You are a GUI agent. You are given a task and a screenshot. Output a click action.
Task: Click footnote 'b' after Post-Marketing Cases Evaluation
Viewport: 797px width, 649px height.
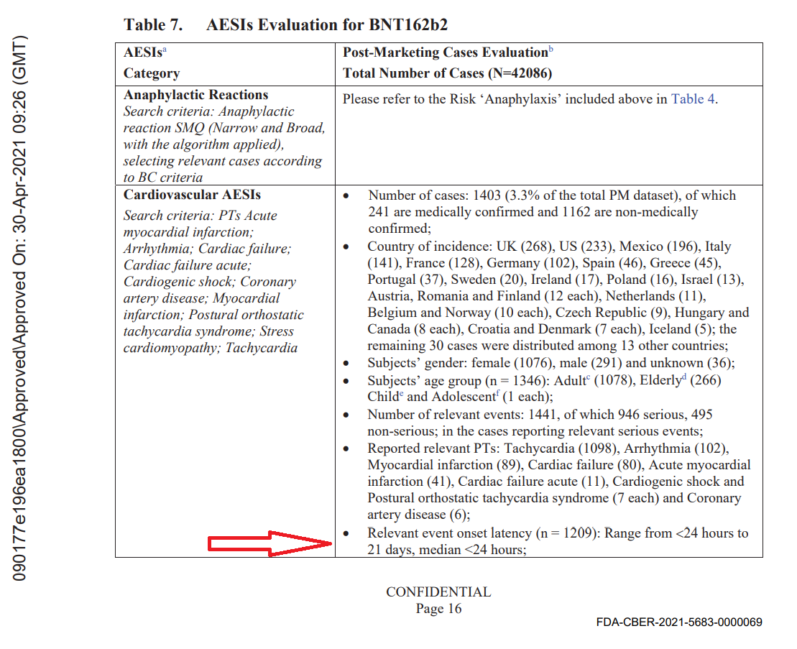[551, 50]
